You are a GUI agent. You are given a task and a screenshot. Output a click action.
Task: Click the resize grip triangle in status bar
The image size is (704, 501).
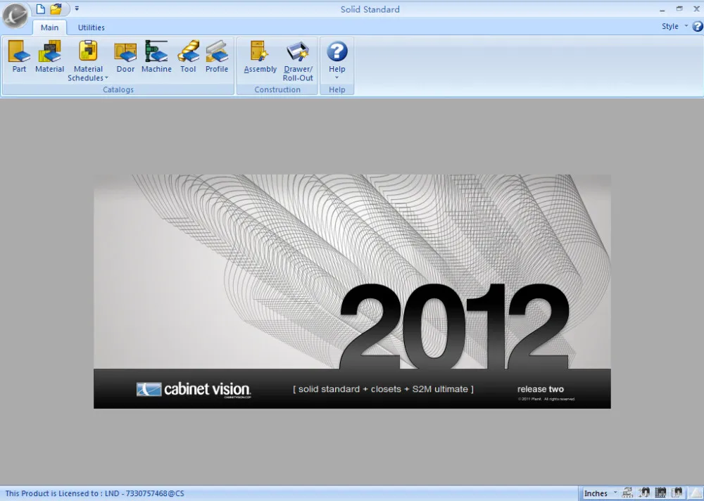click(x=696, y=493)
